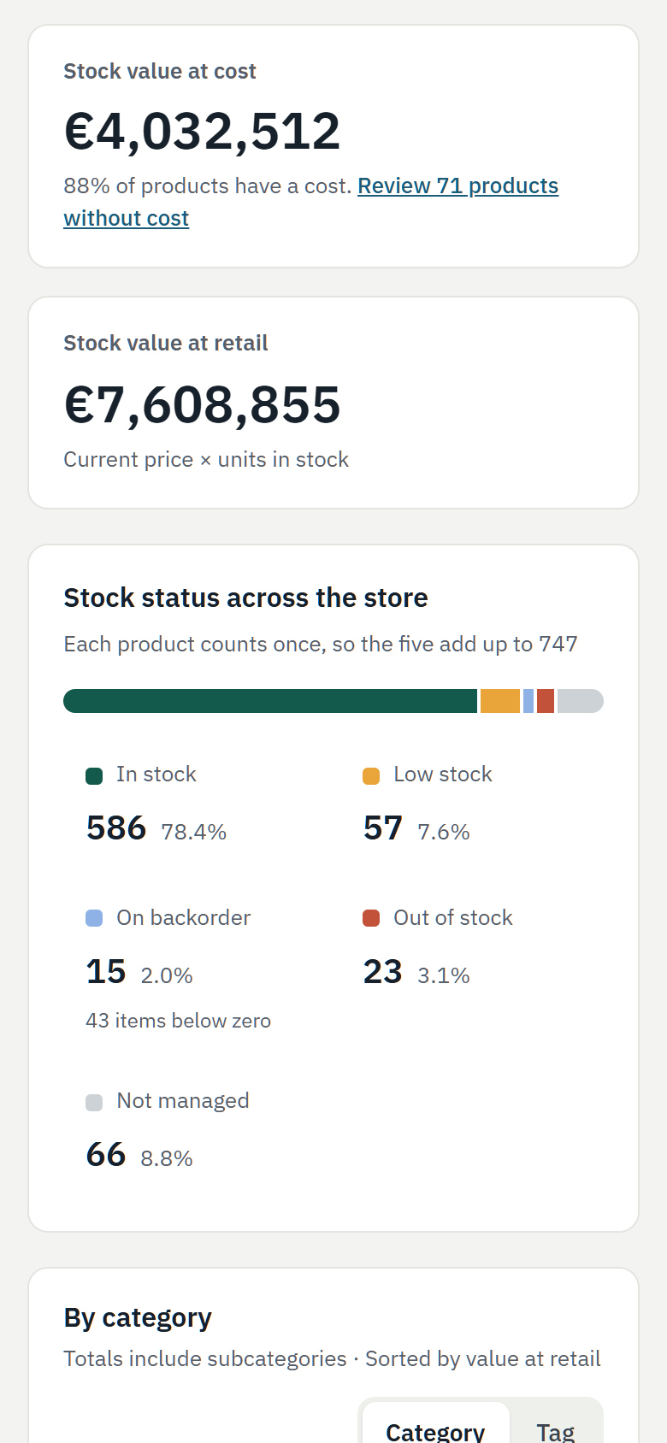Screen dimensions: 667x1443
Task: Click the 66 not managed count
Action: (106, 1155)
